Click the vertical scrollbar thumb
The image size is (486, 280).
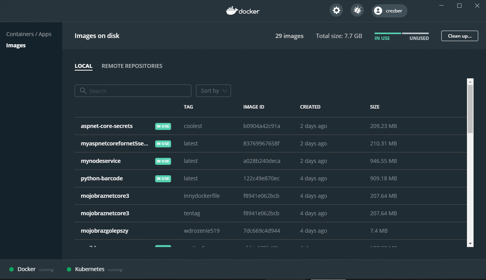pos(470,109)
